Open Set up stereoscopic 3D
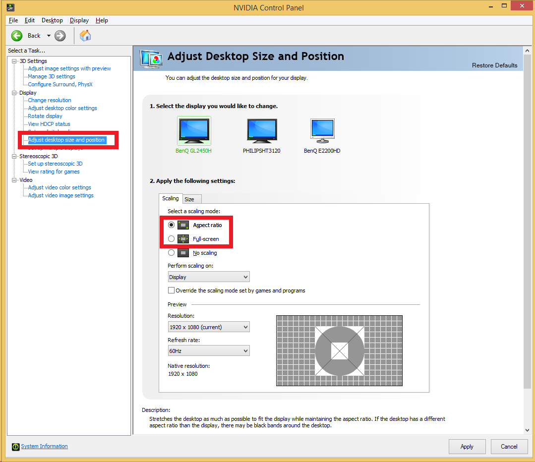This screenshot has height=462, width=535. pyautogui.click(x=55, y=164)
